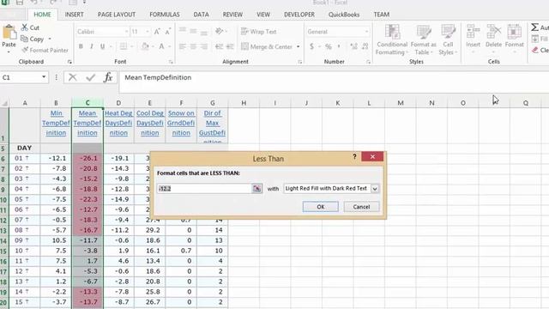Image resolution: width=549 pixels, height=309 pixels.
Task: Cancel formula bar entry with the X
Action: click(72, 77)
